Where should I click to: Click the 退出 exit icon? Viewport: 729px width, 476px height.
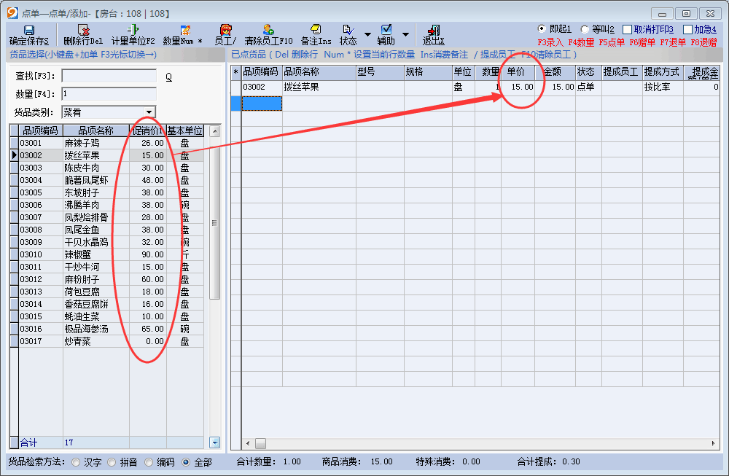coord(433,31)
